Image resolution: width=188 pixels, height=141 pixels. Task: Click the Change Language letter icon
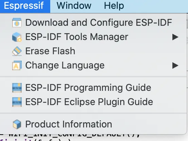click(17, 65)
